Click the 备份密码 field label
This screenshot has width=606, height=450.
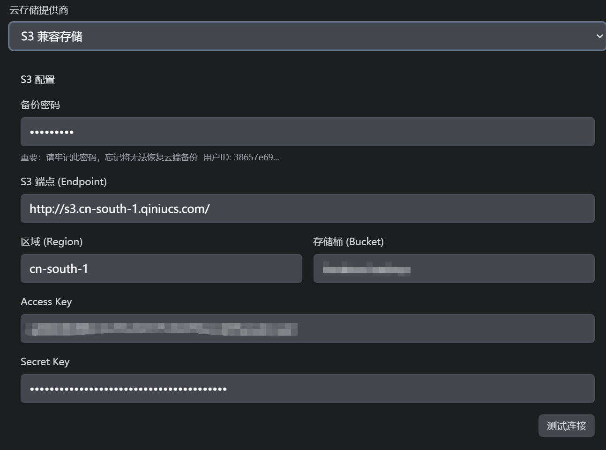(x=40, y=105)
